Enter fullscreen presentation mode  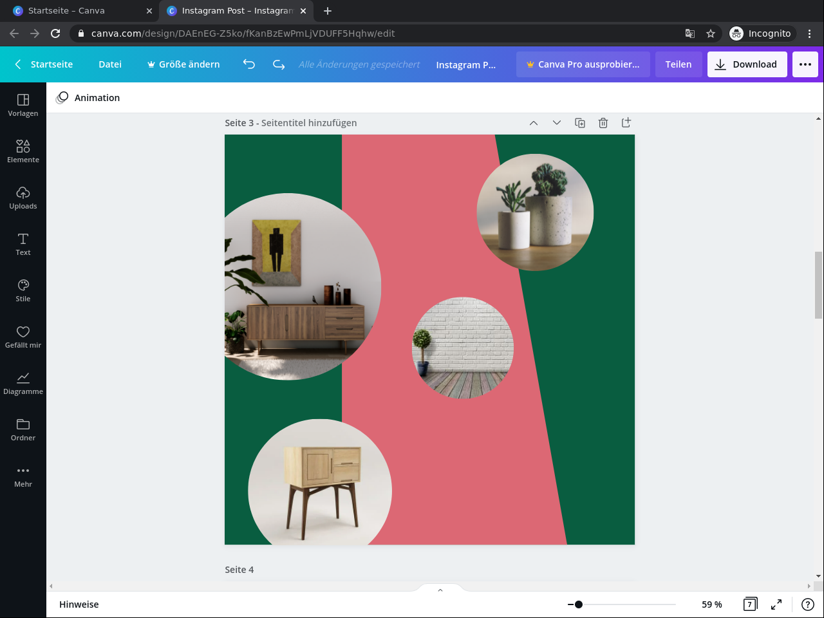coord(776,604)
